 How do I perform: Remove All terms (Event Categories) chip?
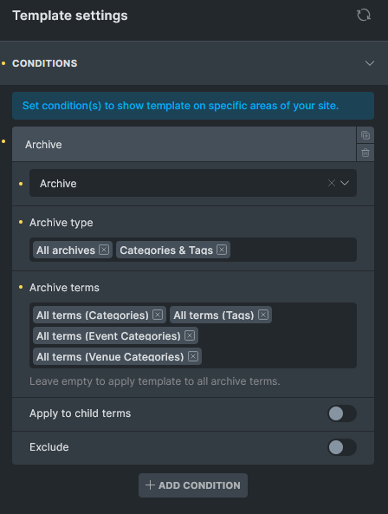[190, 335]
